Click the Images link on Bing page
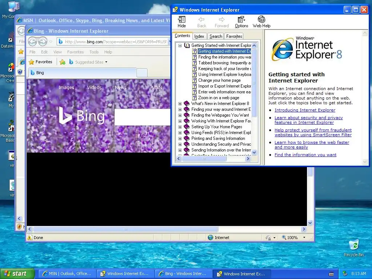 tap(66, 87)
